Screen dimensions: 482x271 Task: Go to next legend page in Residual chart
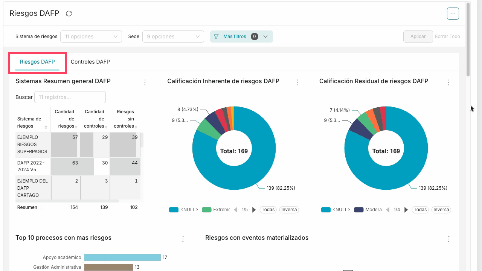tap(406, 210)
